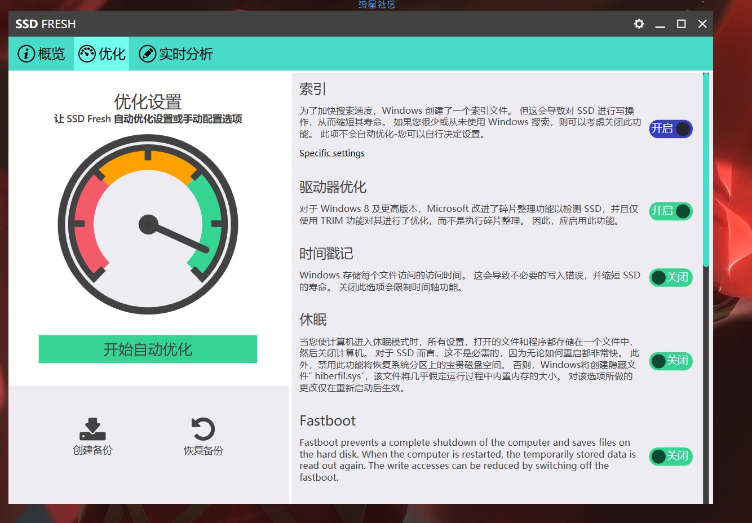Open the Specific settings link
This screenshot has width=752, height=523.
332,153
